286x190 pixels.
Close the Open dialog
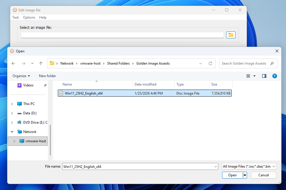tap(277, 51)
